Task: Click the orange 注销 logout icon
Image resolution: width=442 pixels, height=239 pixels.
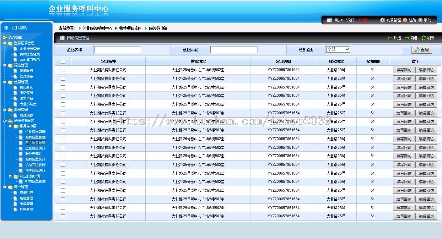Action: 405,20
